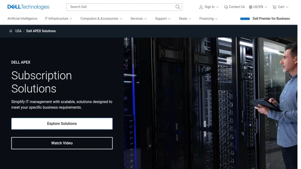Click the Sign In user icon

coord(201,7)
